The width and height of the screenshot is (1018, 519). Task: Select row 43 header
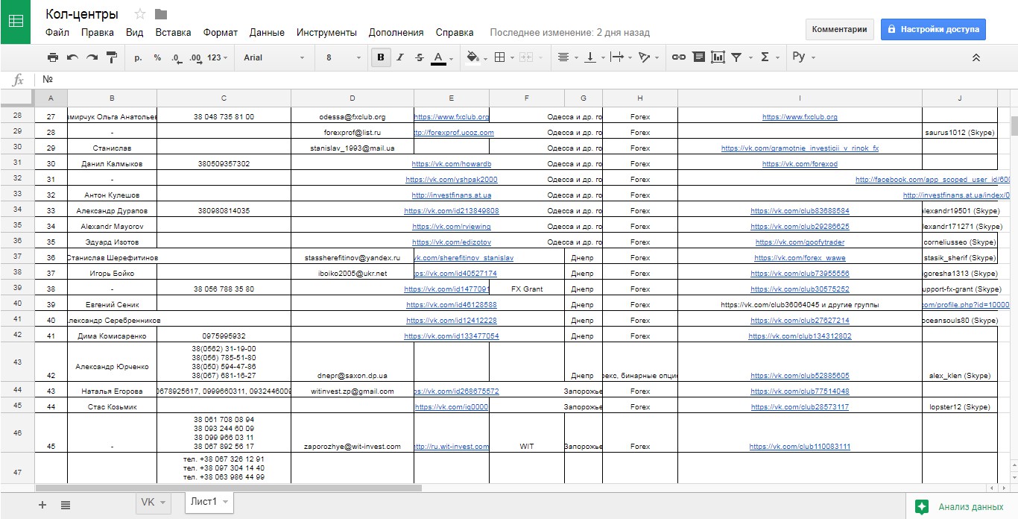click(x=17, y=362)
